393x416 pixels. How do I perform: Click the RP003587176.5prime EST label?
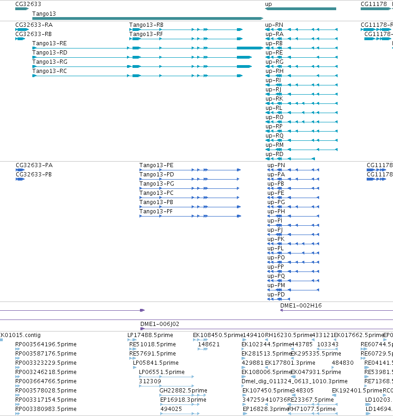pyautogui.click(x=46, y=353)
